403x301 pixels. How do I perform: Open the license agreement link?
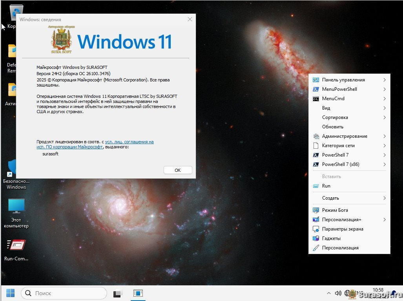coord(129,142)
